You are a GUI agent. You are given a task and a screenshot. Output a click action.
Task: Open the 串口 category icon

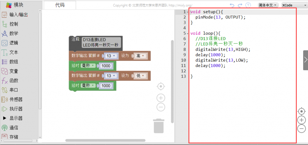click(5, 90)
